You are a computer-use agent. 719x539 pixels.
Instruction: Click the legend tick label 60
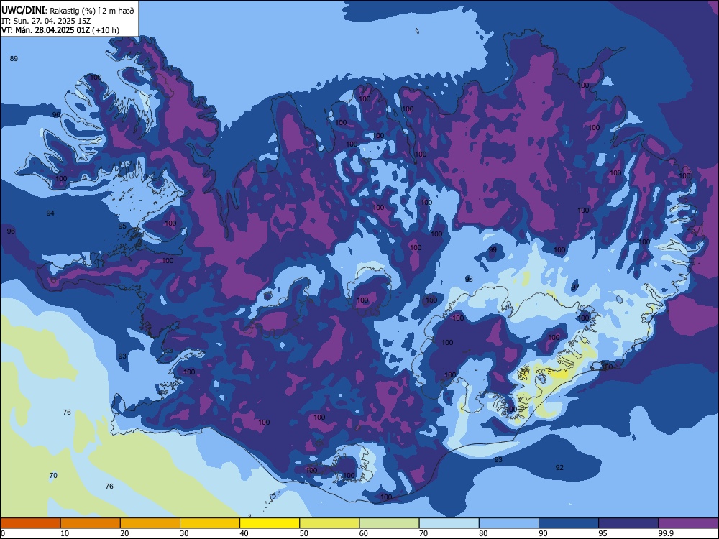coord(364,533)
